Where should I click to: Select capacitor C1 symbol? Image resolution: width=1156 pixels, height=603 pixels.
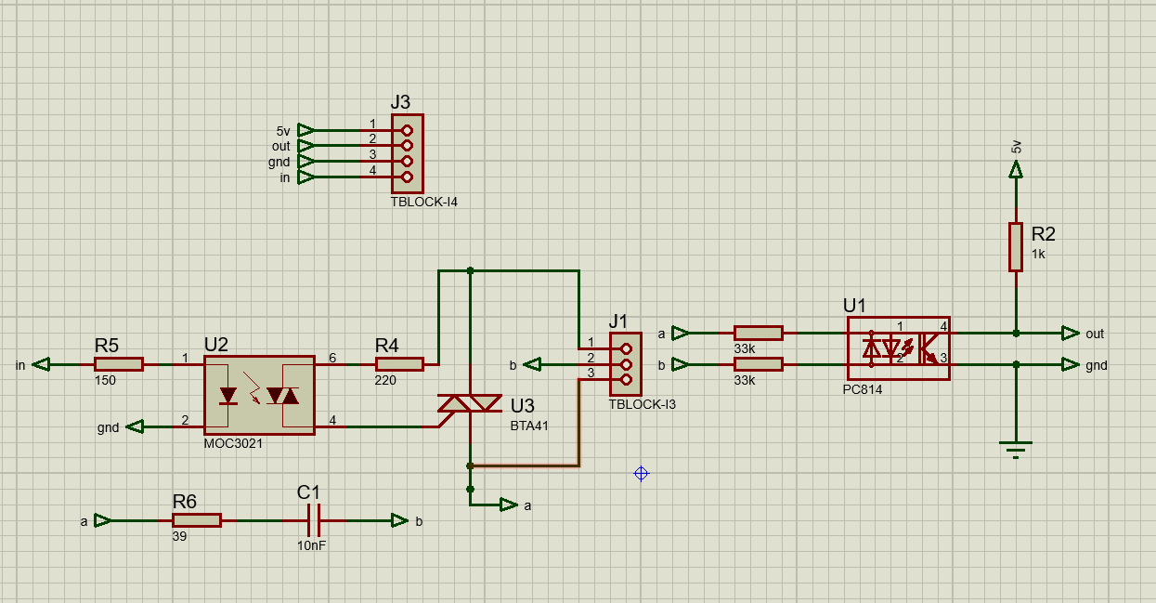click(x=313, y=520)
